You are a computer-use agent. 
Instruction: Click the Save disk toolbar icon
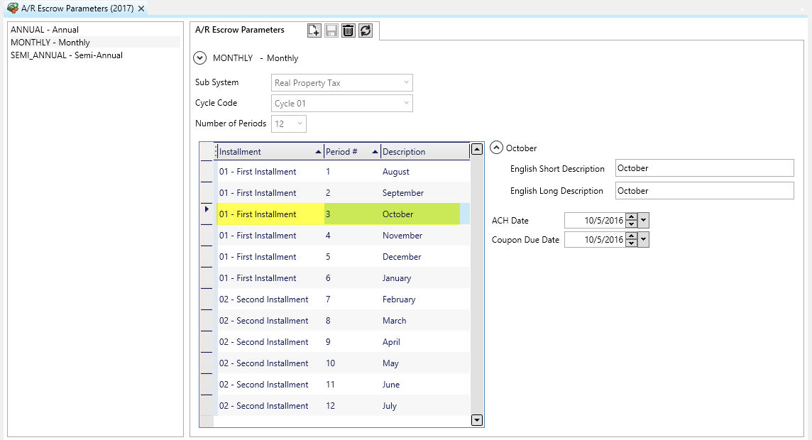[331, 30]
